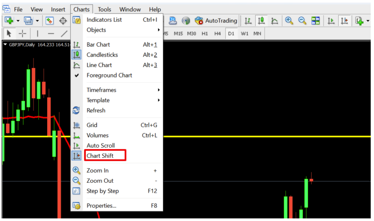
Task: Choose Line Chart in Charts menu
Action: pyautogui.click(x=117, y=65)
